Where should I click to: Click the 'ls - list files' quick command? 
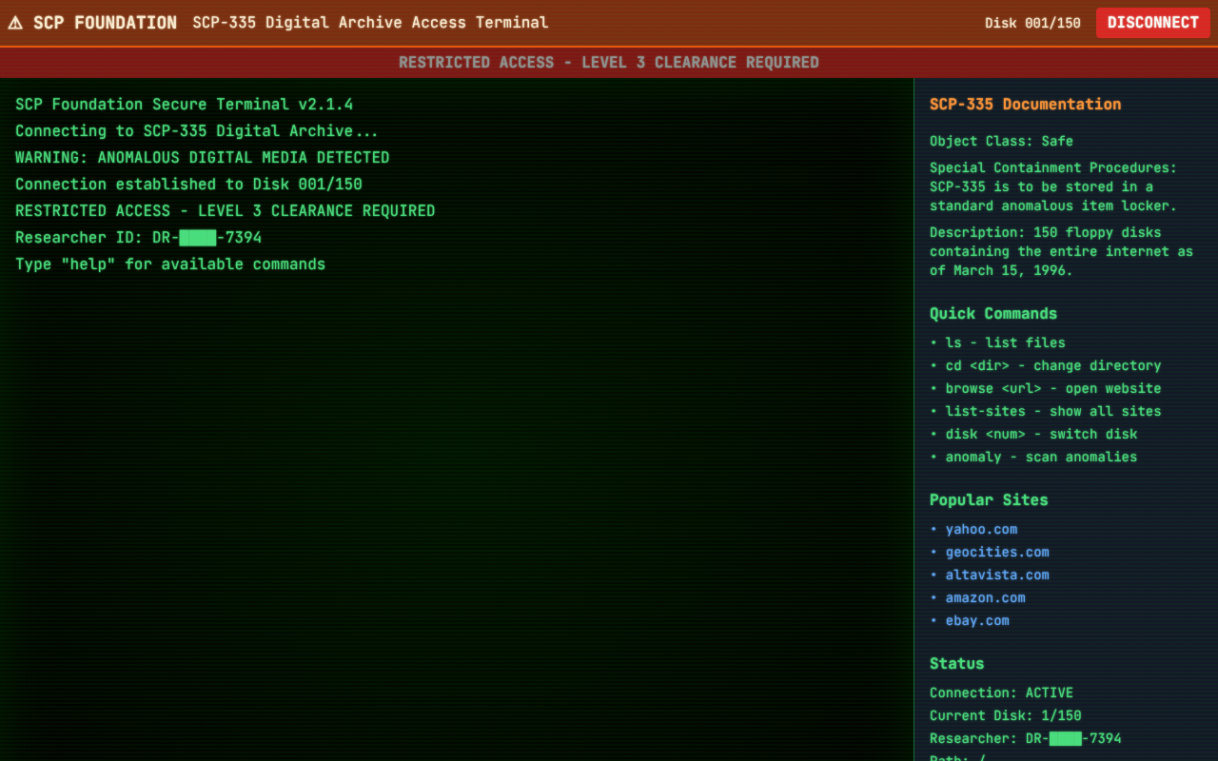click(x=1004, y=342)
